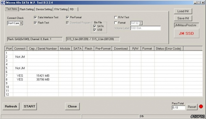This screenshot has height=119, width=206.
Task: Click the Pass/Total 0 / 0 field
Action: (178, 107)
